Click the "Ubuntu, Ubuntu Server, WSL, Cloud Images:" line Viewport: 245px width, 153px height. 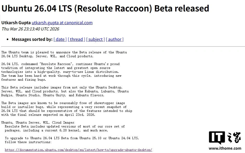click(38, 123)
